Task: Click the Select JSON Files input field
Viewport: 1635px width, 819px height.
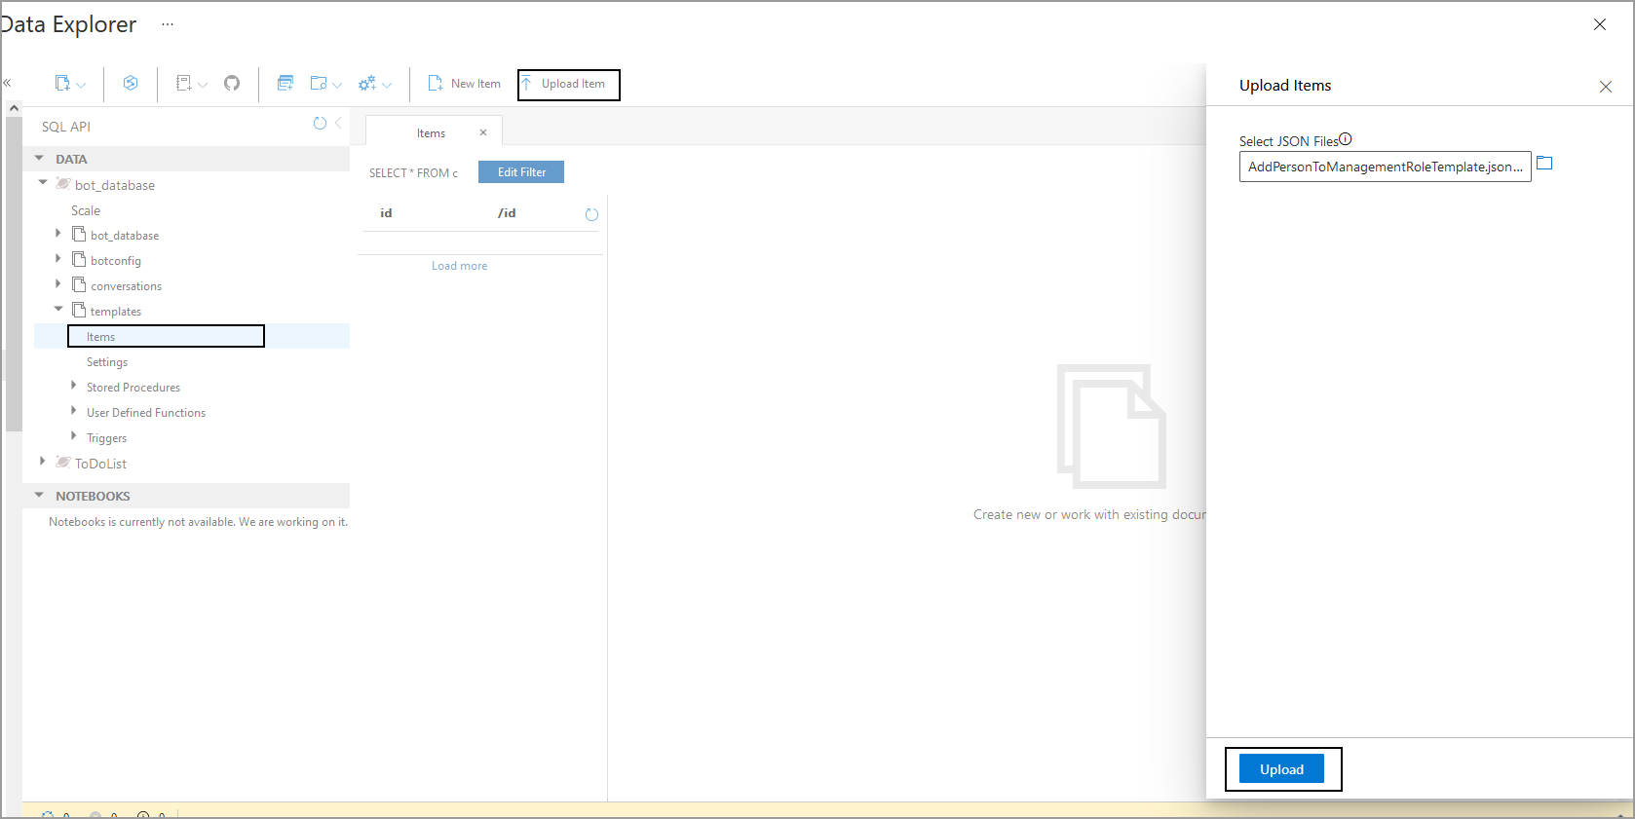Action: [1384, 168]
